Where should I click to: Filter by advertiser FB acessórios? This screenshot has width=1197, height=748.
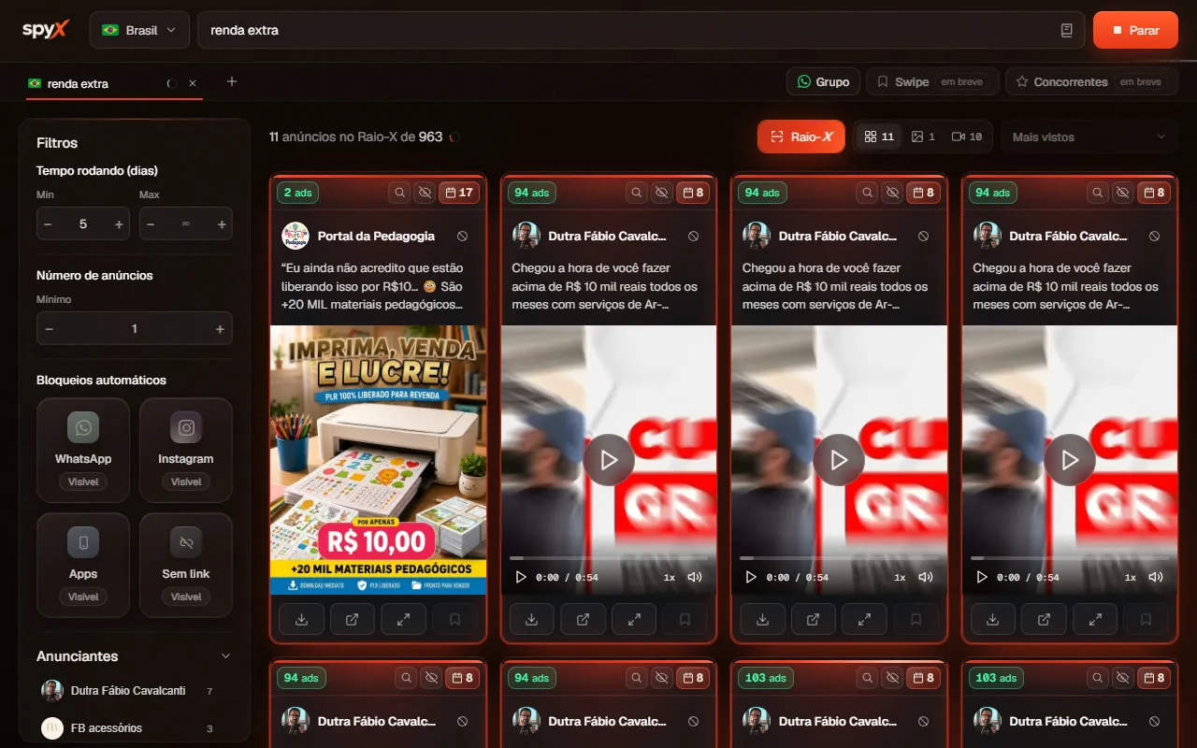(128, 727)
